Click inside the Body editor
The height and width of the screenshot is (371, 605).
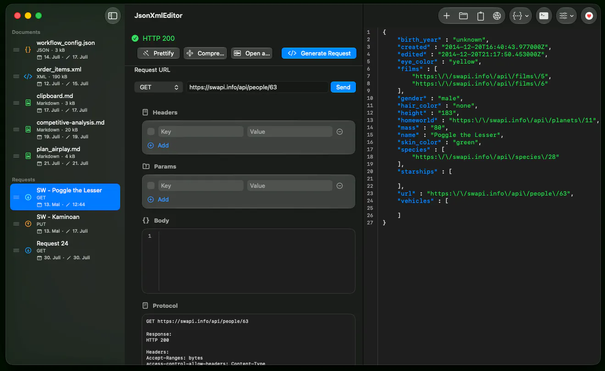249,261
